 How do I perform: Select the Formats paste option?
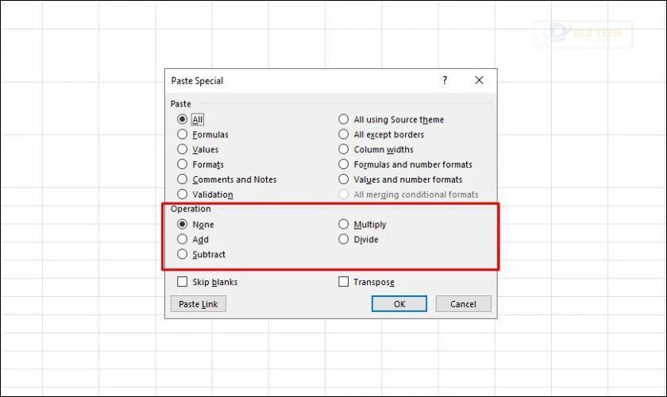(183, 164)
